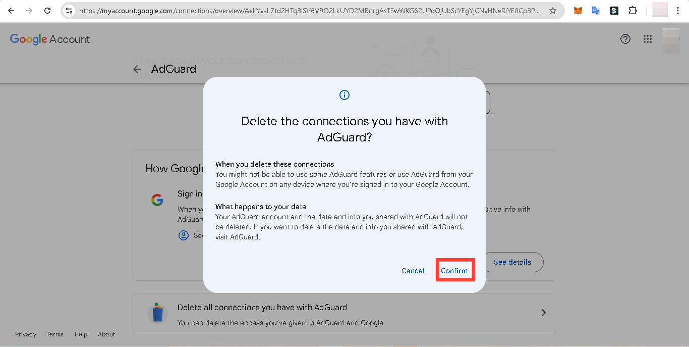Click See details button
689x347 pixels.
pos(512,262)
